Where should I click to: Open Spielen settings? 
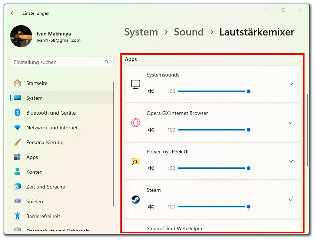[x=61, y=201]
